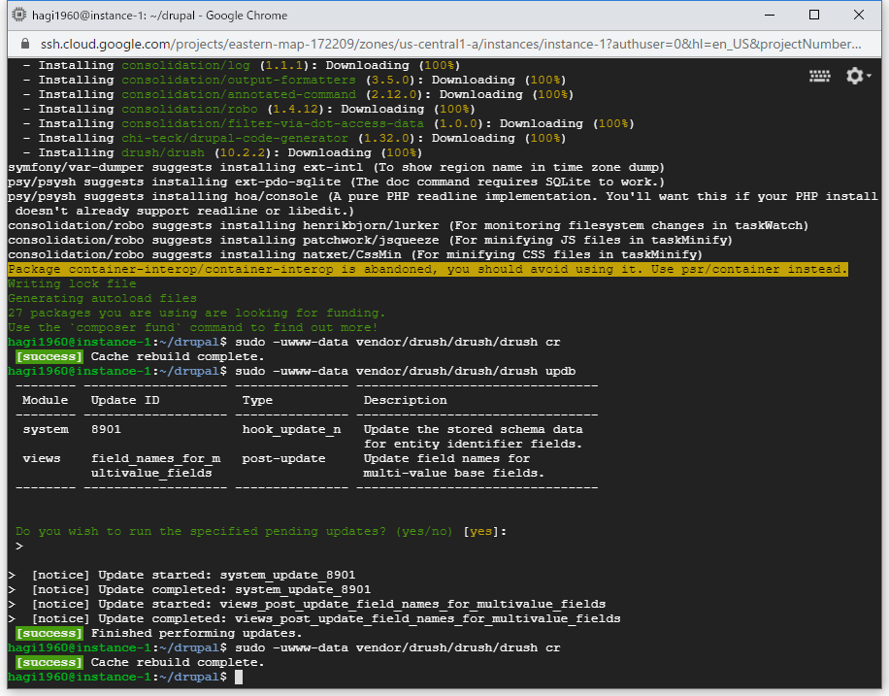
Task: Click 'suggests installing patchwork/jsqueeze' line
Action: pyautogui.click(x=370, y=240)
